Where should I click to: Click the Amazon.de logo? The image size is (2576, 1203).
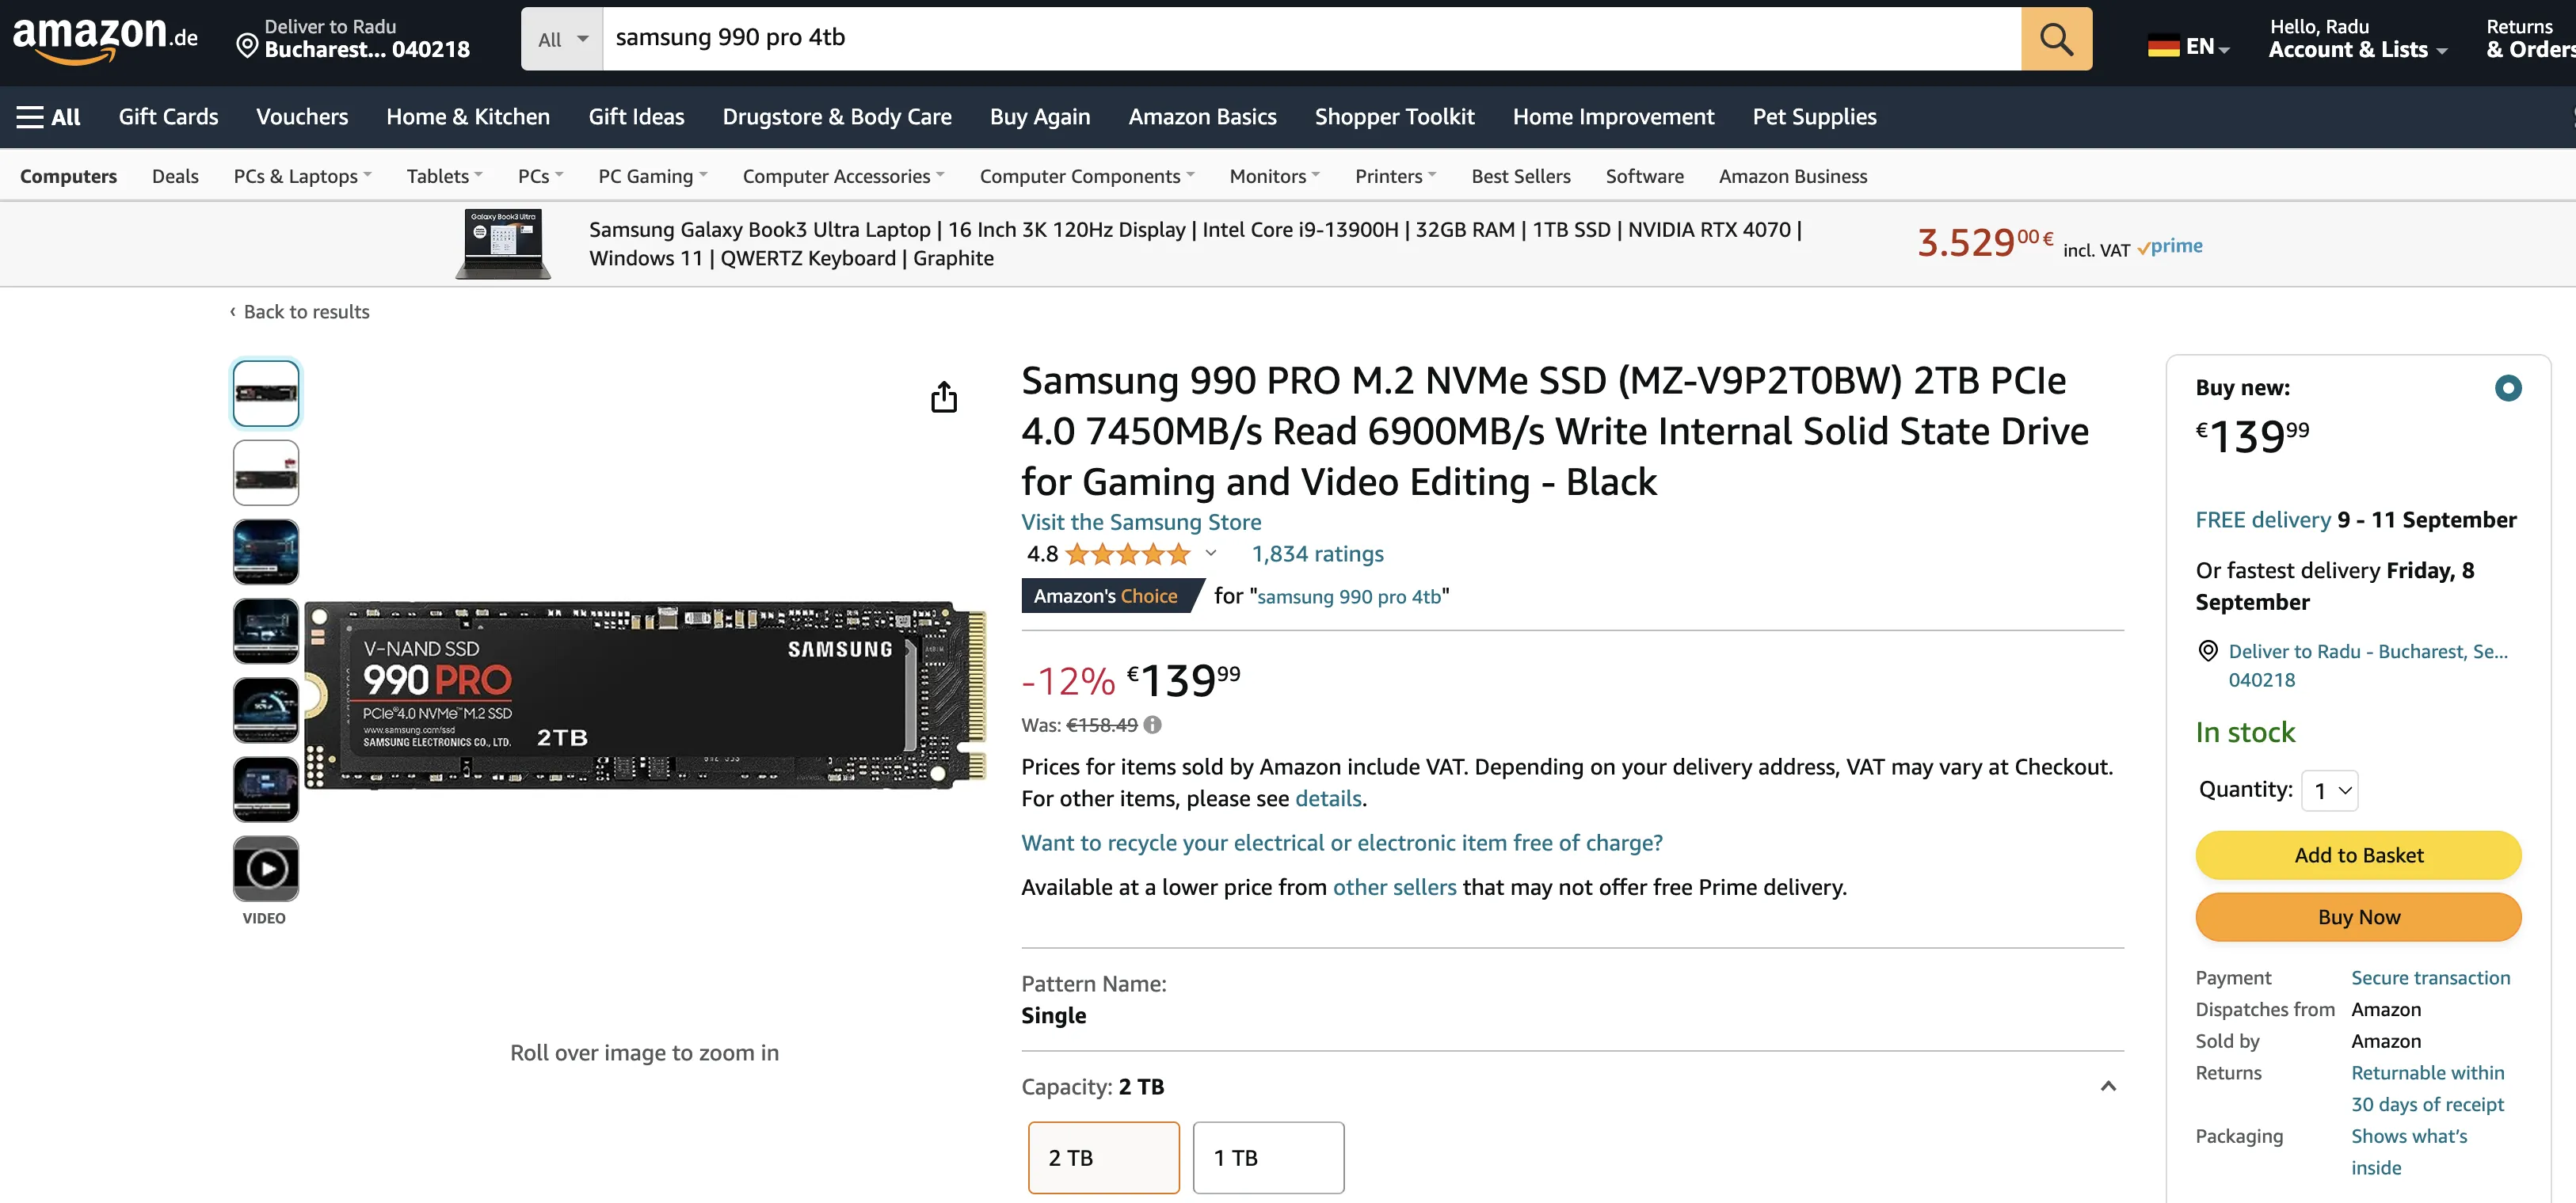(x=105, y=39)
